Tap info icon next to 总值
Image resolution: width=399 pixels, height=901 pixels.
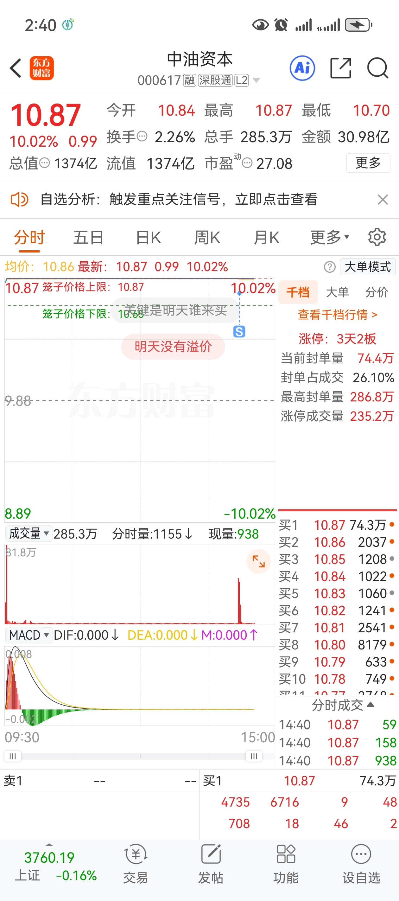point(44,163)
